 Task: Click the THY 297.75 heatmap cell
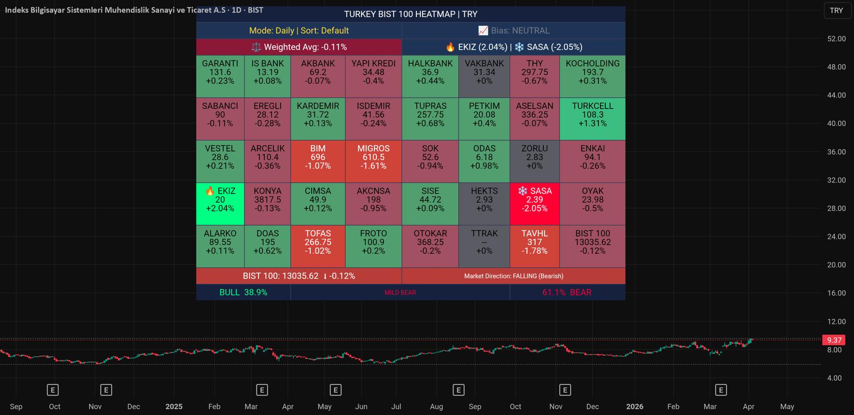tap(535, 77)
